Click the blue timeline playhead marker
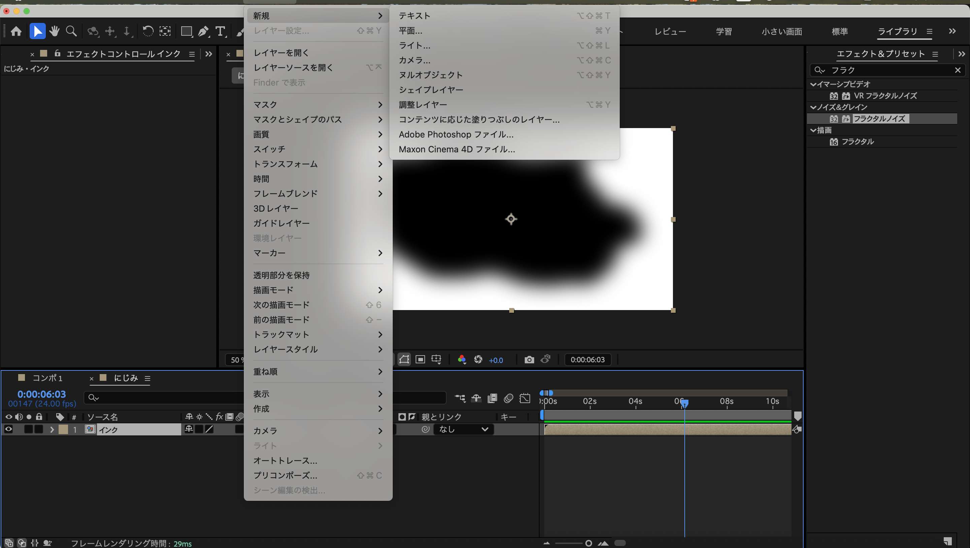 click(685, 403)
